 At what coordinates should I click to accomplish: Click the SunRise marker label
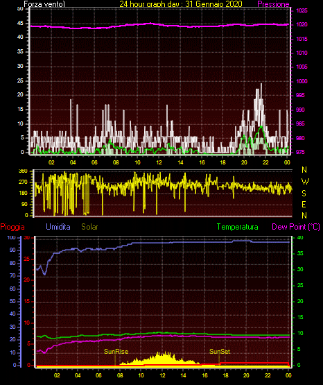[x=116, y=352]
